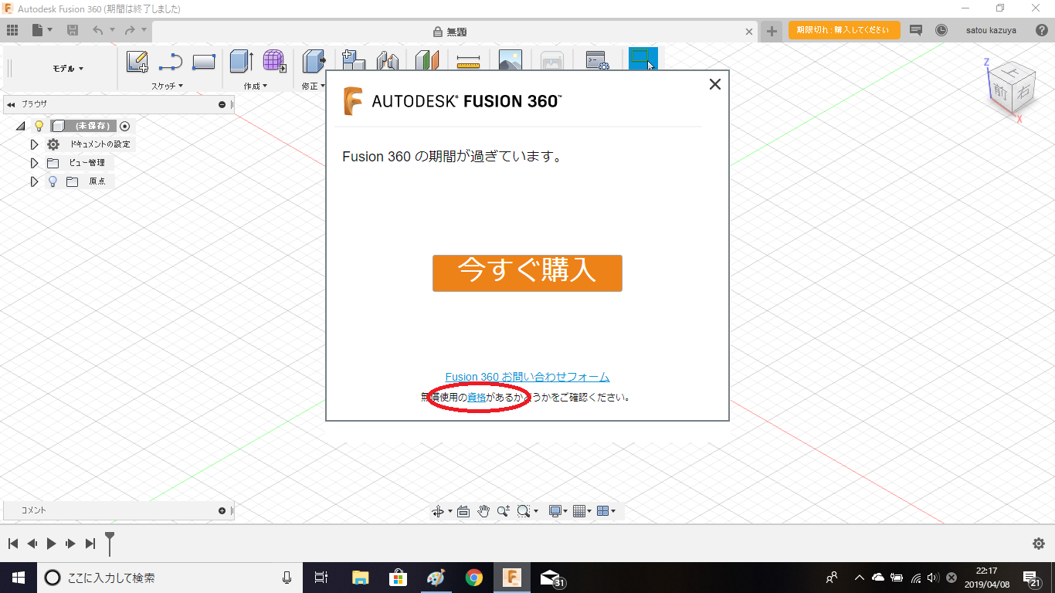The image size is (1055, 593).
Task: Step back one timeline item
Action: pyautogui.click(x=32, y=544)
